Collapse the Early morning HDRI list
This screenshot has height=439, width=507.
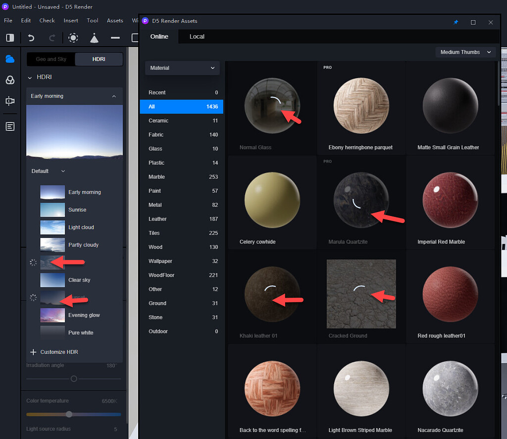click(114, 97)
